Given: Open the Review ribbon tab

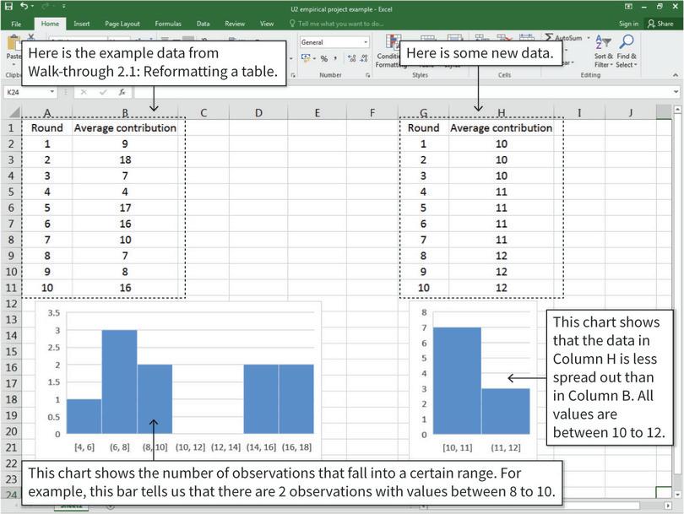Looking at the screenshot, I should 234,24.
